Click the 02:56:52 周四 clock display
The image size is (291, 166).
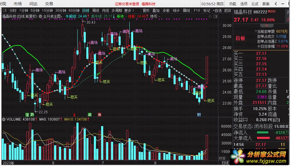tap(212, 4)
